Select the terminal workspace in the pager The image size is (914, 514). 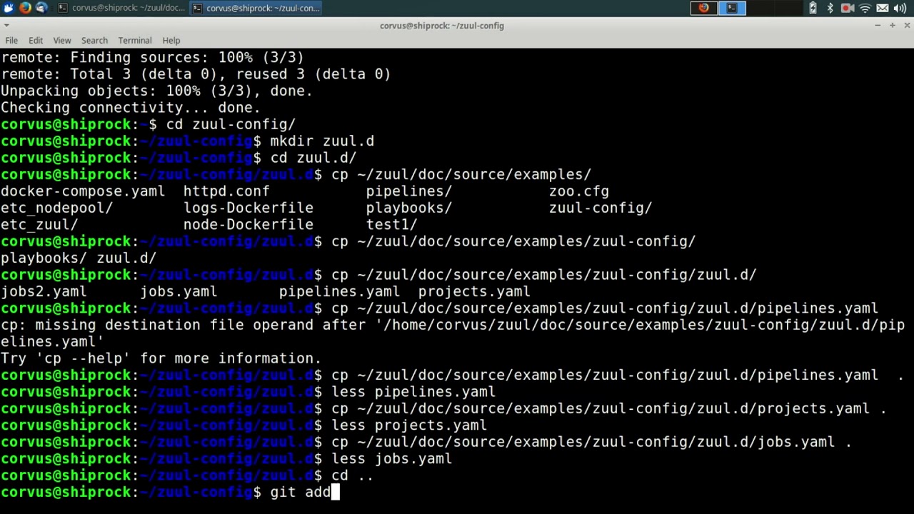[732, 8]
